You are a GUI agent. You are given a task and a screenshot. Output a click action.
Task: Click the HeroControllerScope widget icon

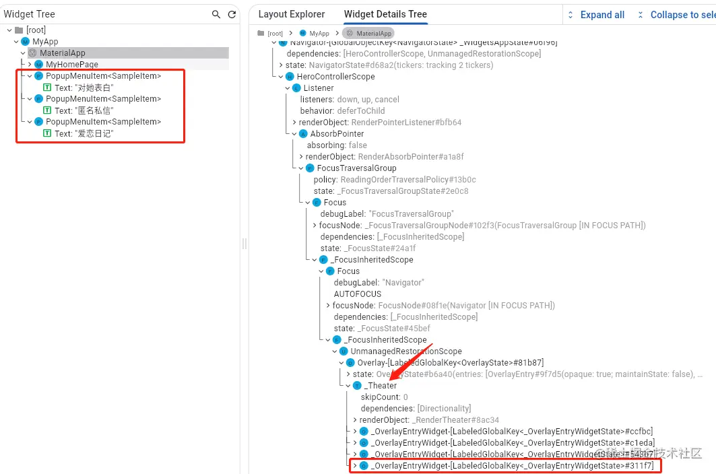point(290,77)
